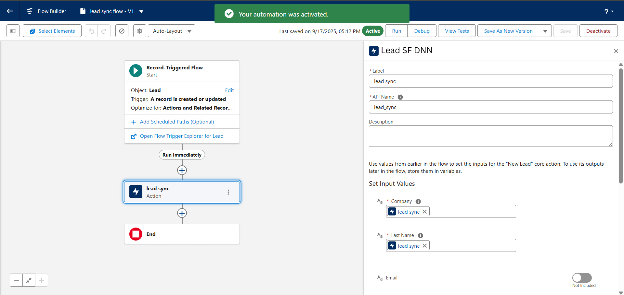Click the Undo arrow icon

click(x=91, y=31)
